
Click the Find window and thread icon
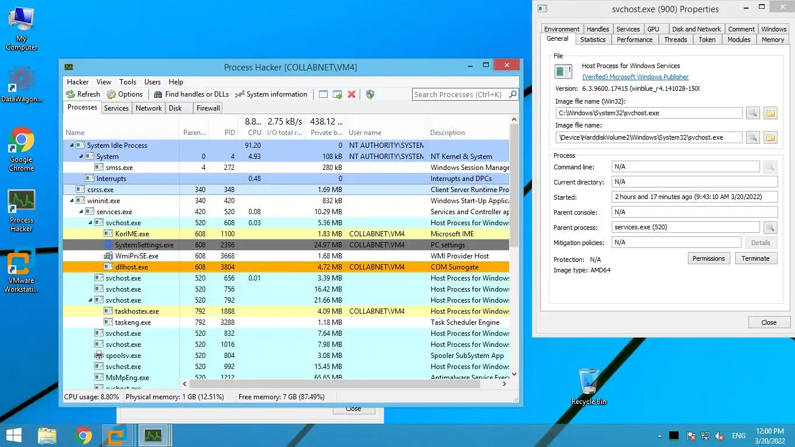[337, 94]
